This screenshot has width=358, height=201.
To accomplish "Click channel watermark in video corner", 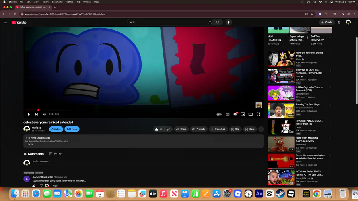I will point(259,105).
